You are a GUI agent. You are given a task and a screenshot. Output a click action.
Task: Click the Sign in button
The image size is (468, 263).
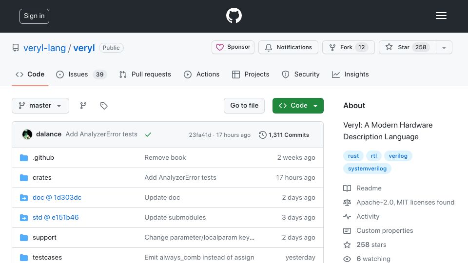tap(34, 16)
